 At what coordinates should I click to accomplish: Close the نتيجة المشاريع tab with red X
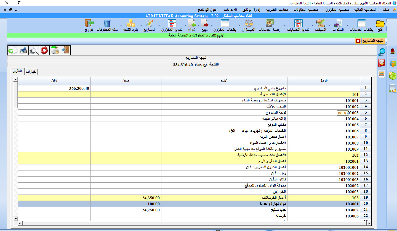[x=358, y=41]
